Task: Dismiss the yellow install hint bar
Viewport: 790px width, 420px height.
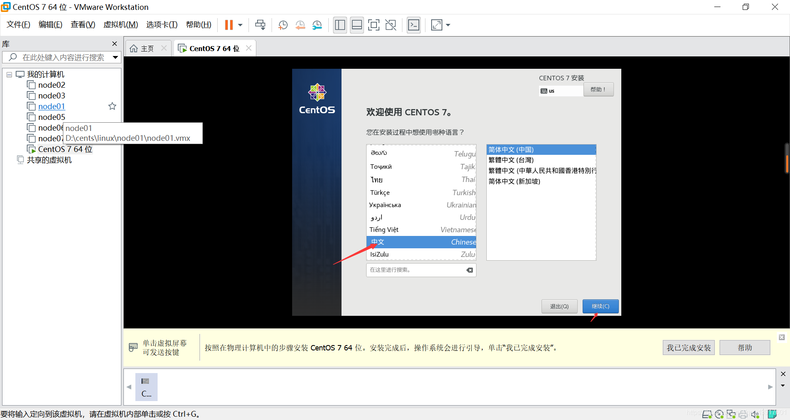Action: pos(782,337)
